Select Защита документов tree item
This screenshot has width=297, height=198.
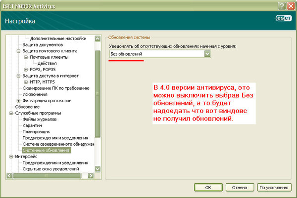[x=43, y=45]
